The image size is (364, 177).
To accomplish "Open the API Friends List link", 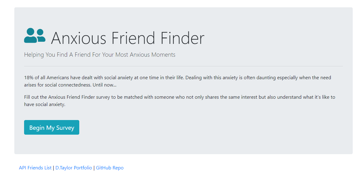I will [35, 168].
